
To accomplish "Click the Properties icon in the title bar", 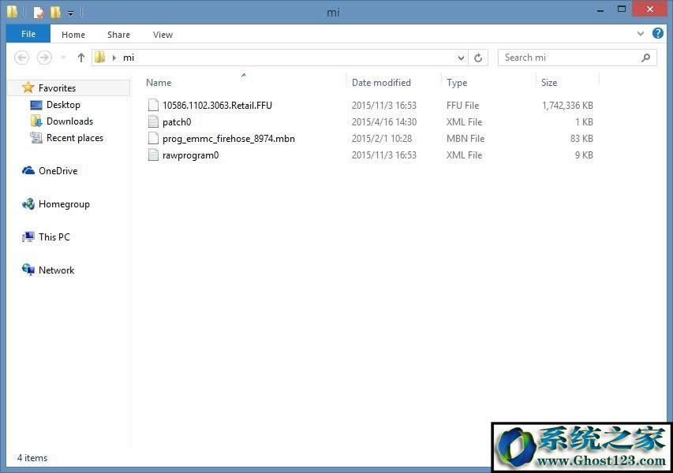I will 39,13.
